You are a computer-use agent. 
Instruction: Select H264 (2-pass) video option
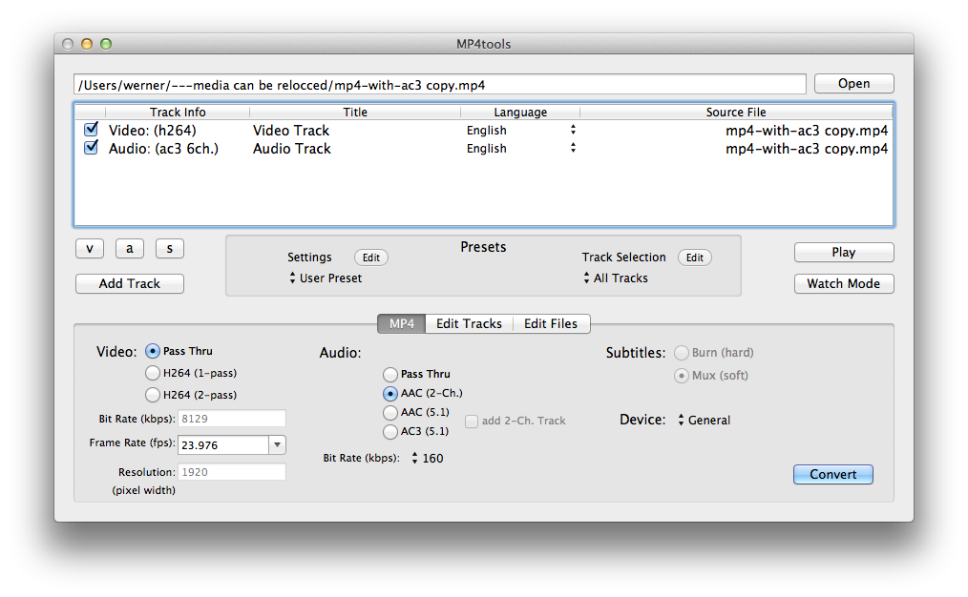[153, 395]
